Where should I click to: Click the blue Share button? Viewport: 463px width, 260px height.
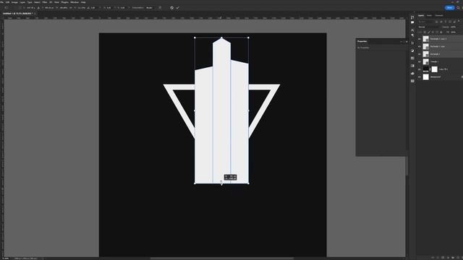449,8
